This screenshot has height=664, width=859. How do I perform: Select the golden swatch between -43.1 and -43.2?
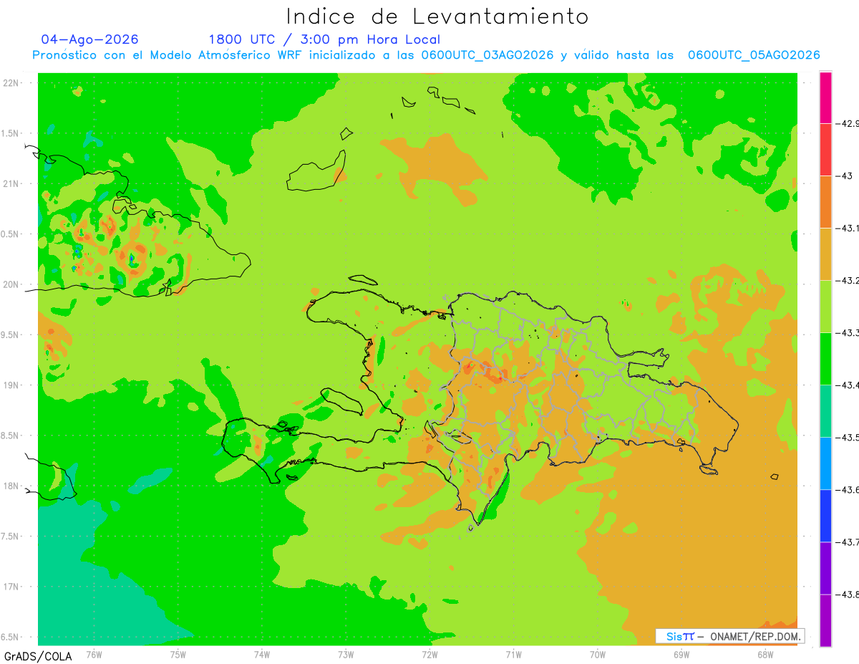(x=825, y=254)
